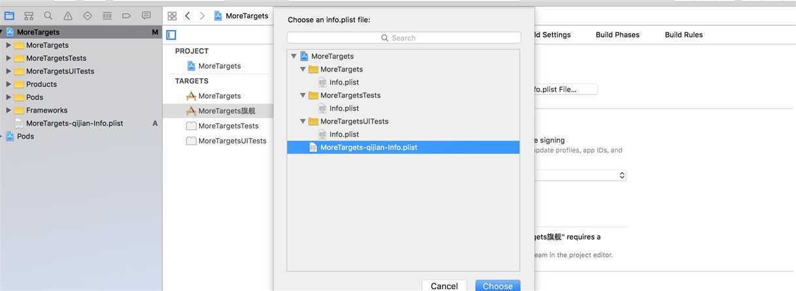Click the Choose button

[x=498, y=286]
